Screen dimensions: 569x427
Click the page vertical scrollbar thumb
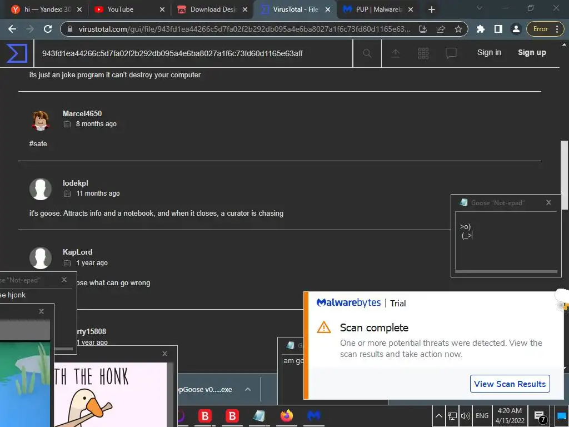[564, 175]
